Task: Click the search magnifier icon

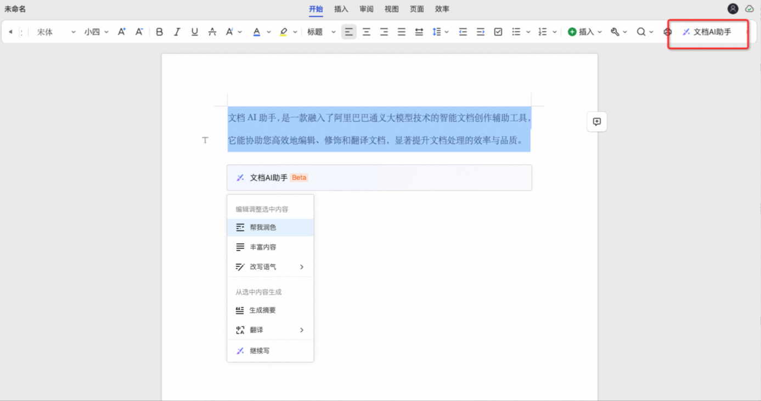Action: 641,32
